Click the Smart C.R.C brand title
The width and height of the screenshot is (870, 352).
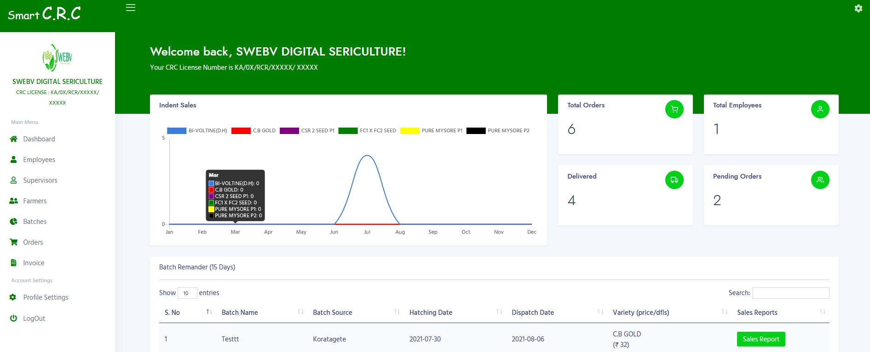(44, 14)
